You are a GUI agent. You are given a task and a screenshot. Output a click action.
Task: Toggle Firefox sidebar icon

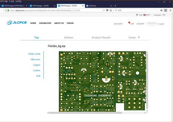[166, 10]
